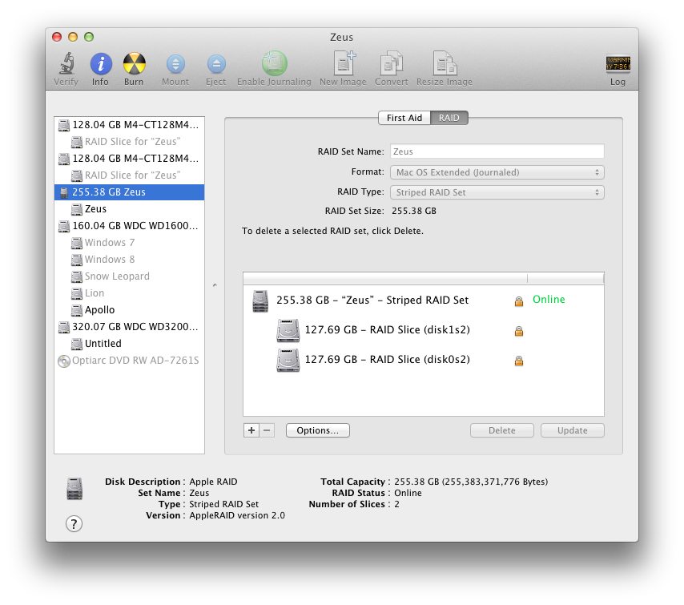
Task: Click the RAID list column header
Action: pyautogui.click(x=423, y=279)
